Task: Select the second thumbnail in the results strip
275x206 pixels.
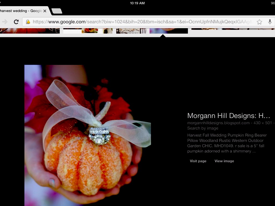Action: [88, 31]
